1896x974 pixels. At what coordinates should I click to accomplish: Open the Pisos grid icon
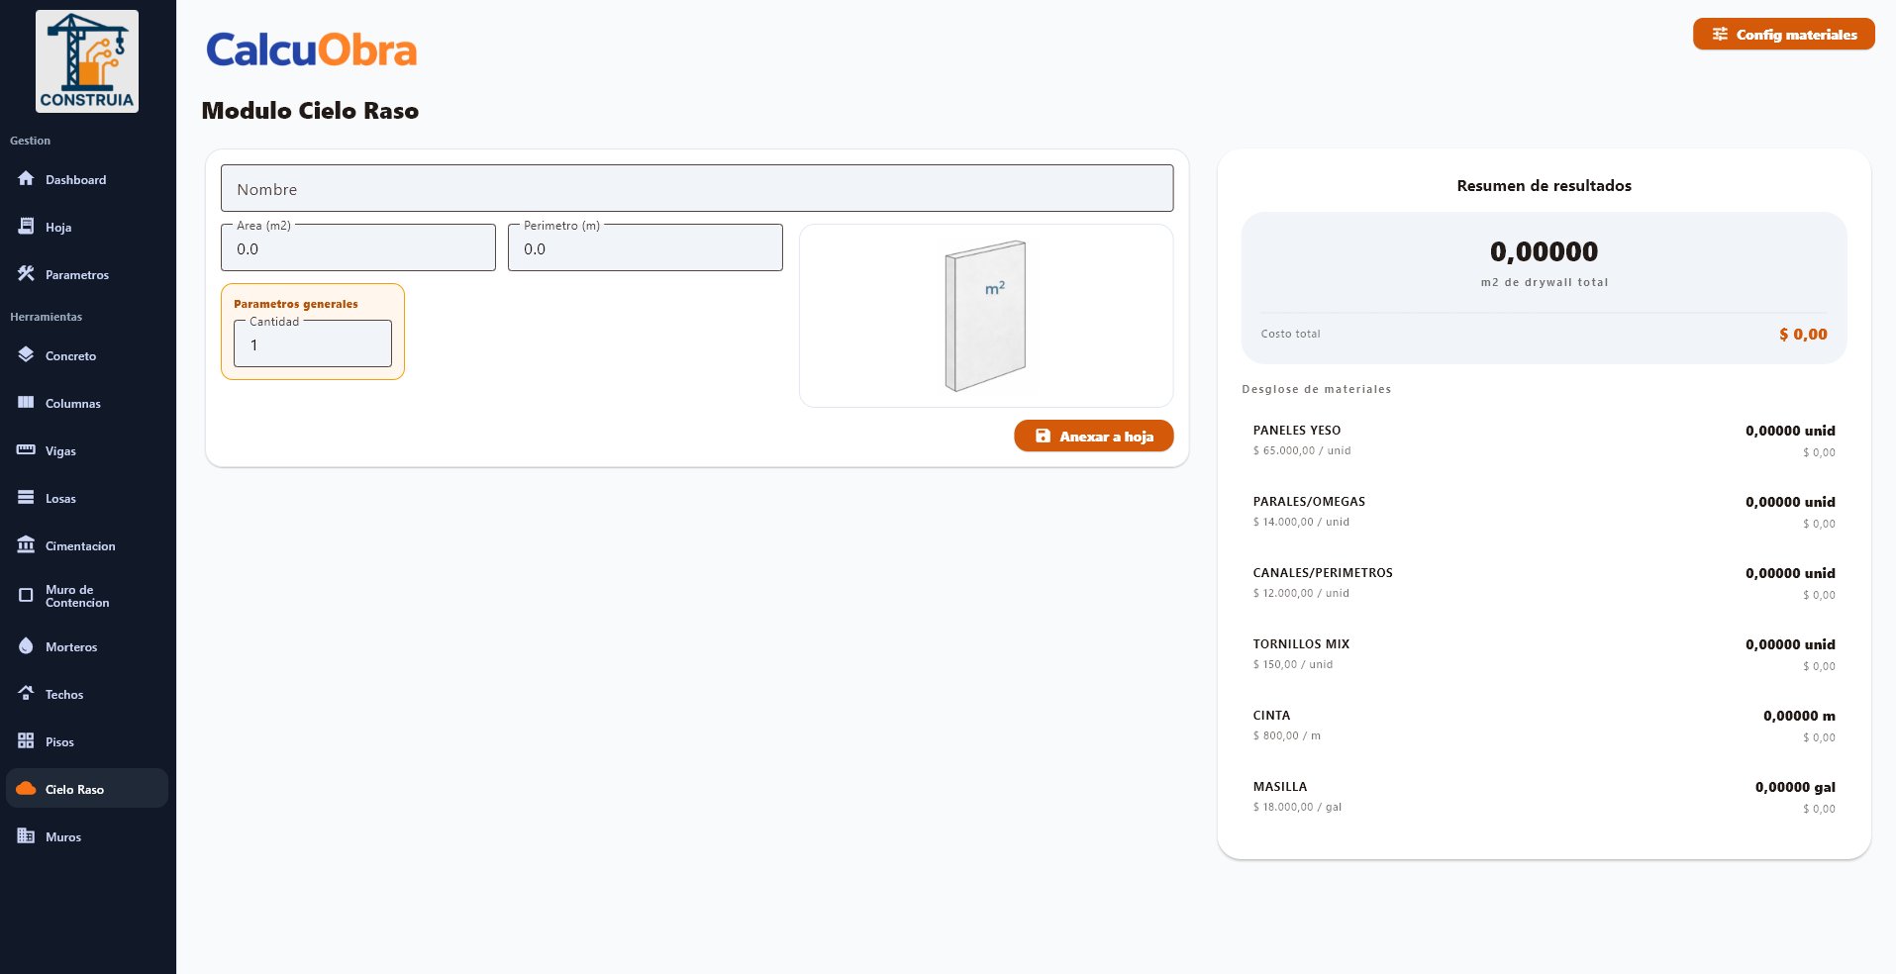26,741
